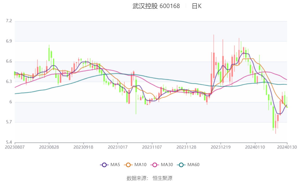Image resolution: width=299 pixels, height=182 pixels.
Task: Toggle the MA10 orange legend marker
Action: 128,165
